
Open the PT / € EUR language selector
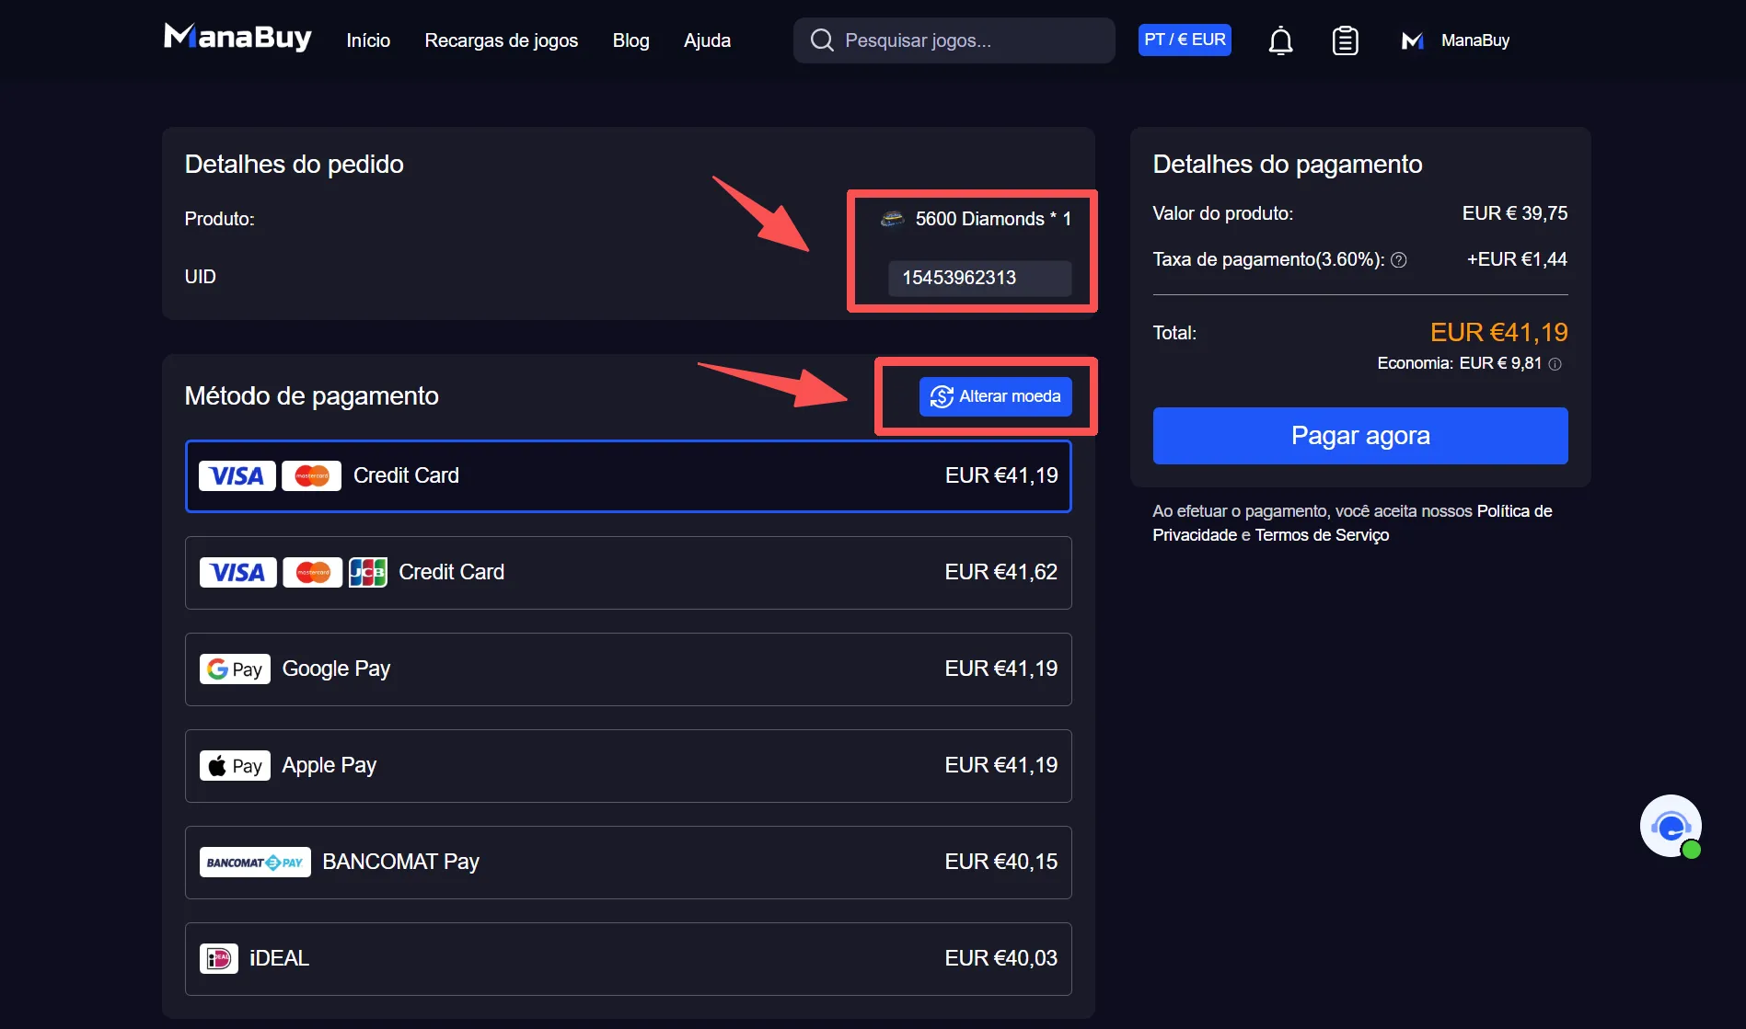click(x=1185, y=40)
